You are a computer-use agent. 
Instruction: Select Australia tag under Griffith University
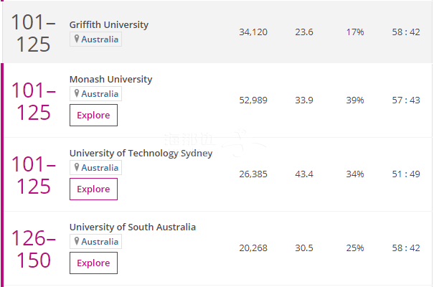click(95, 39)
